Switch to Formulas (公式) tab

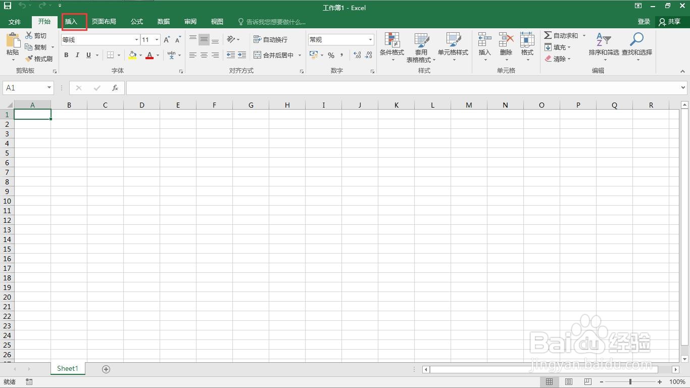click(137, 22)
